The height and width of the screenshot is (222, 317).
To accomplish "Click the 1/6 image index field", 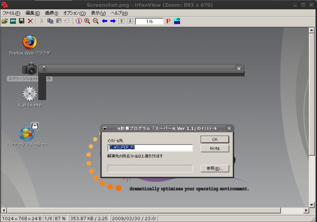I will [x=150, y=21].
